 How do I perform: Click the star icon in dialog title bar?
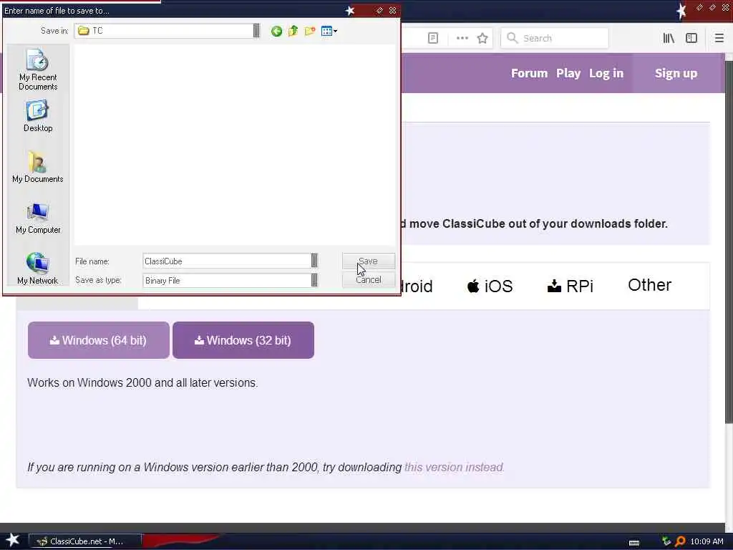point(349,11)
